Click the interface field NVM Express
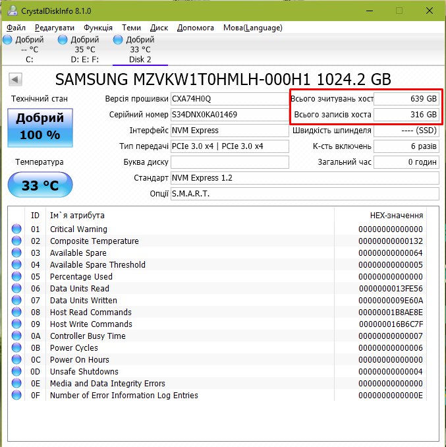446x447 pixels. (229, 131)
